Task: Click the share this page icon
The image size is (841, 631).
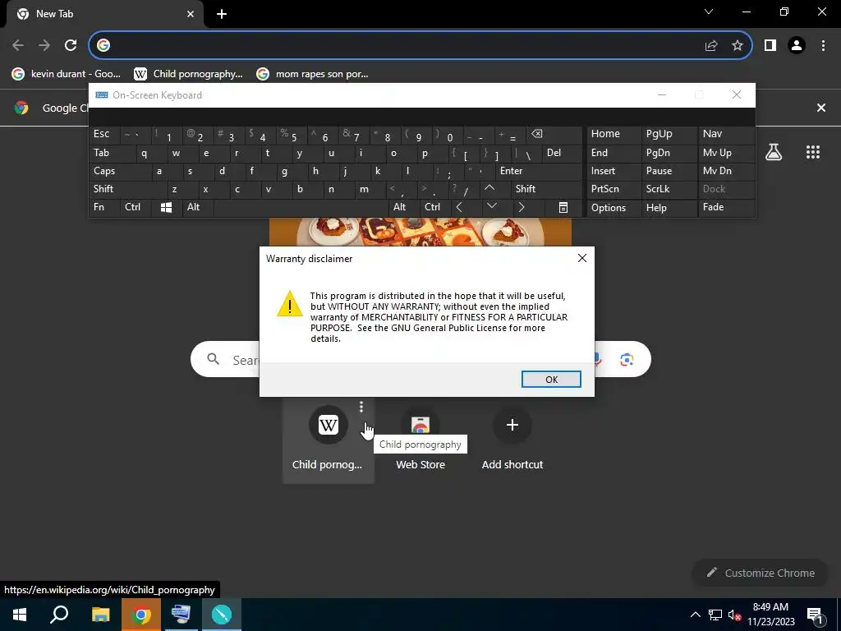Action: [x=711, y=46]
